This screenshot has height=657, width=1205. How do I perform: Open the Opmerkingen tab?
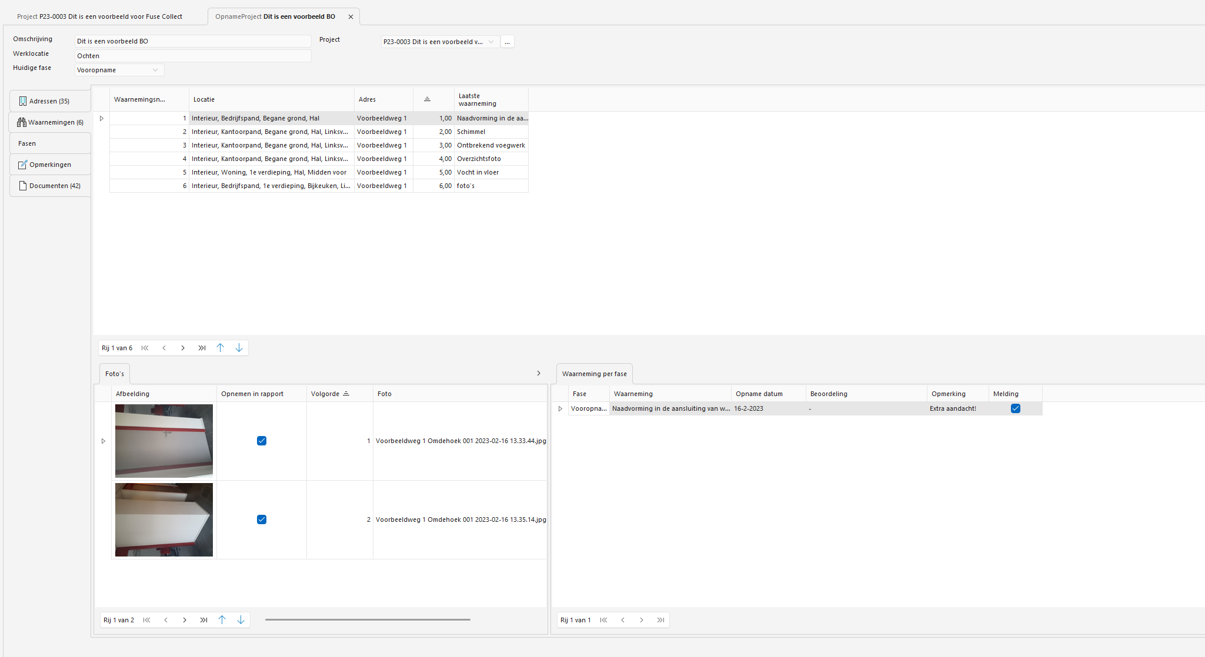tap(50, 165)
